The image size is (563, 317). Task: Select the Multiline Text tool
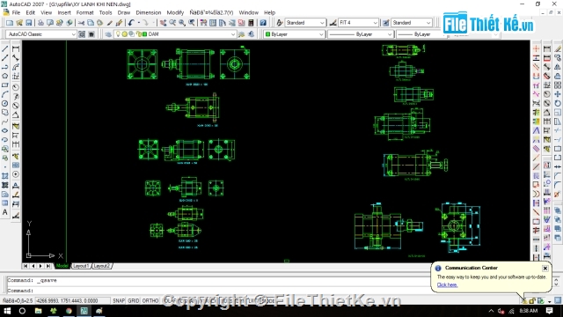[5, 212]
